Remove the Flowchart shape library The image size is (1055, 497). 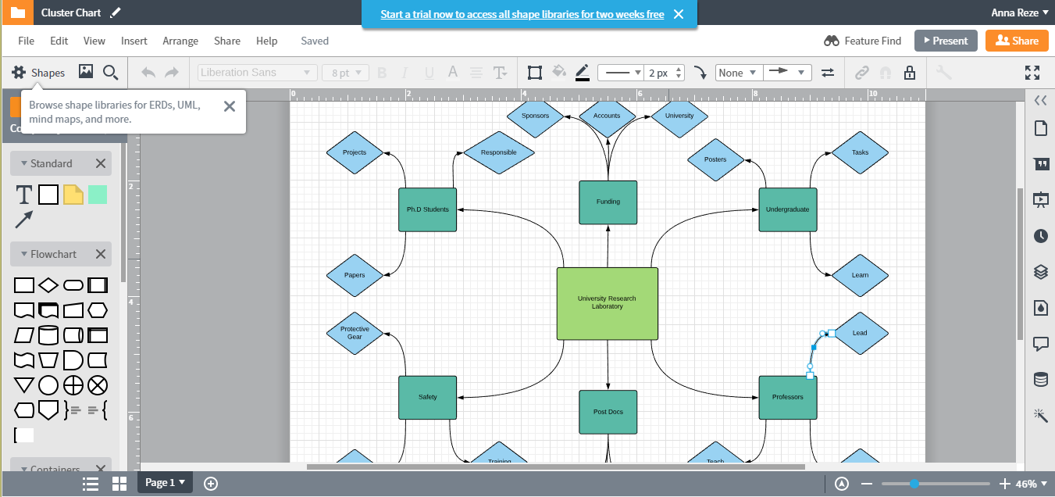pos(101,254)
